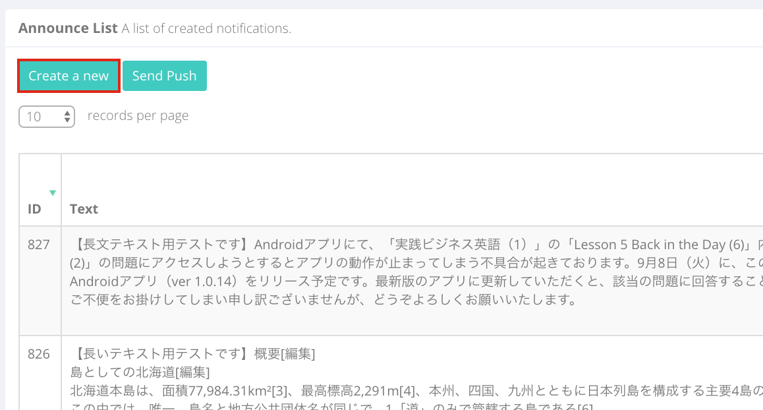This screenshot has height=410, width=763.
Task: Click the Create a new button
Action: pyautogui.click(x=69, y=76)
